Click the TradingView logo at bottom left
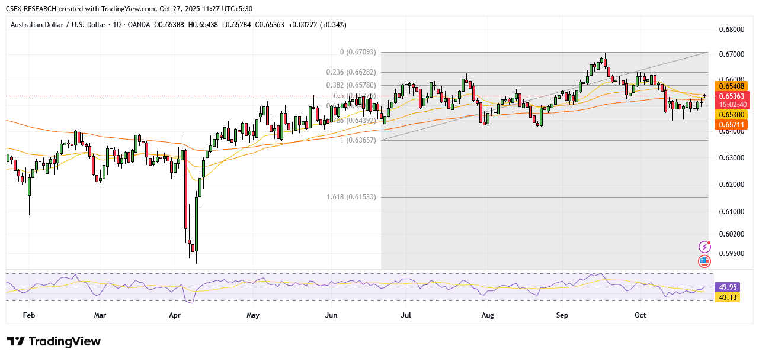 (54, 342)
